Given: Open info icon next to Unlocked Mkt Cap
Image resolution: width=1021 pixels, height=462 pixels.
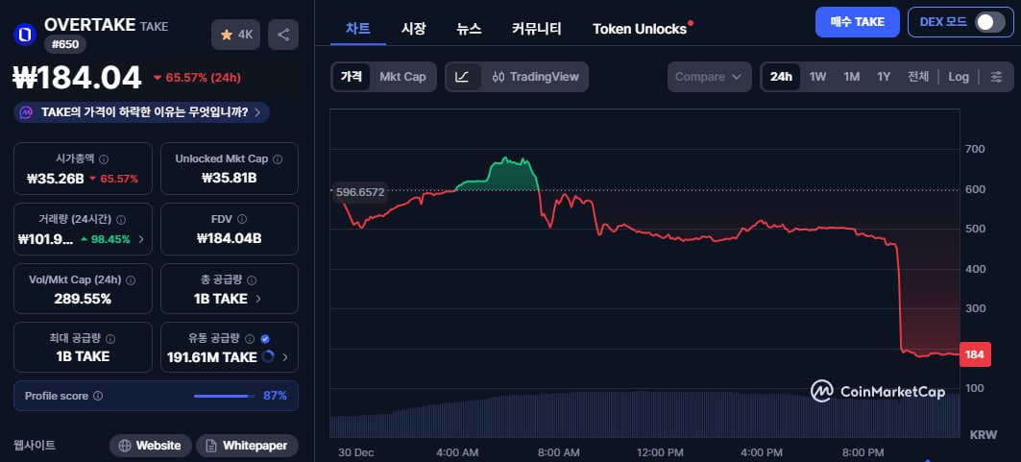Looking at the screenshot, I should (x=278, y=158).
